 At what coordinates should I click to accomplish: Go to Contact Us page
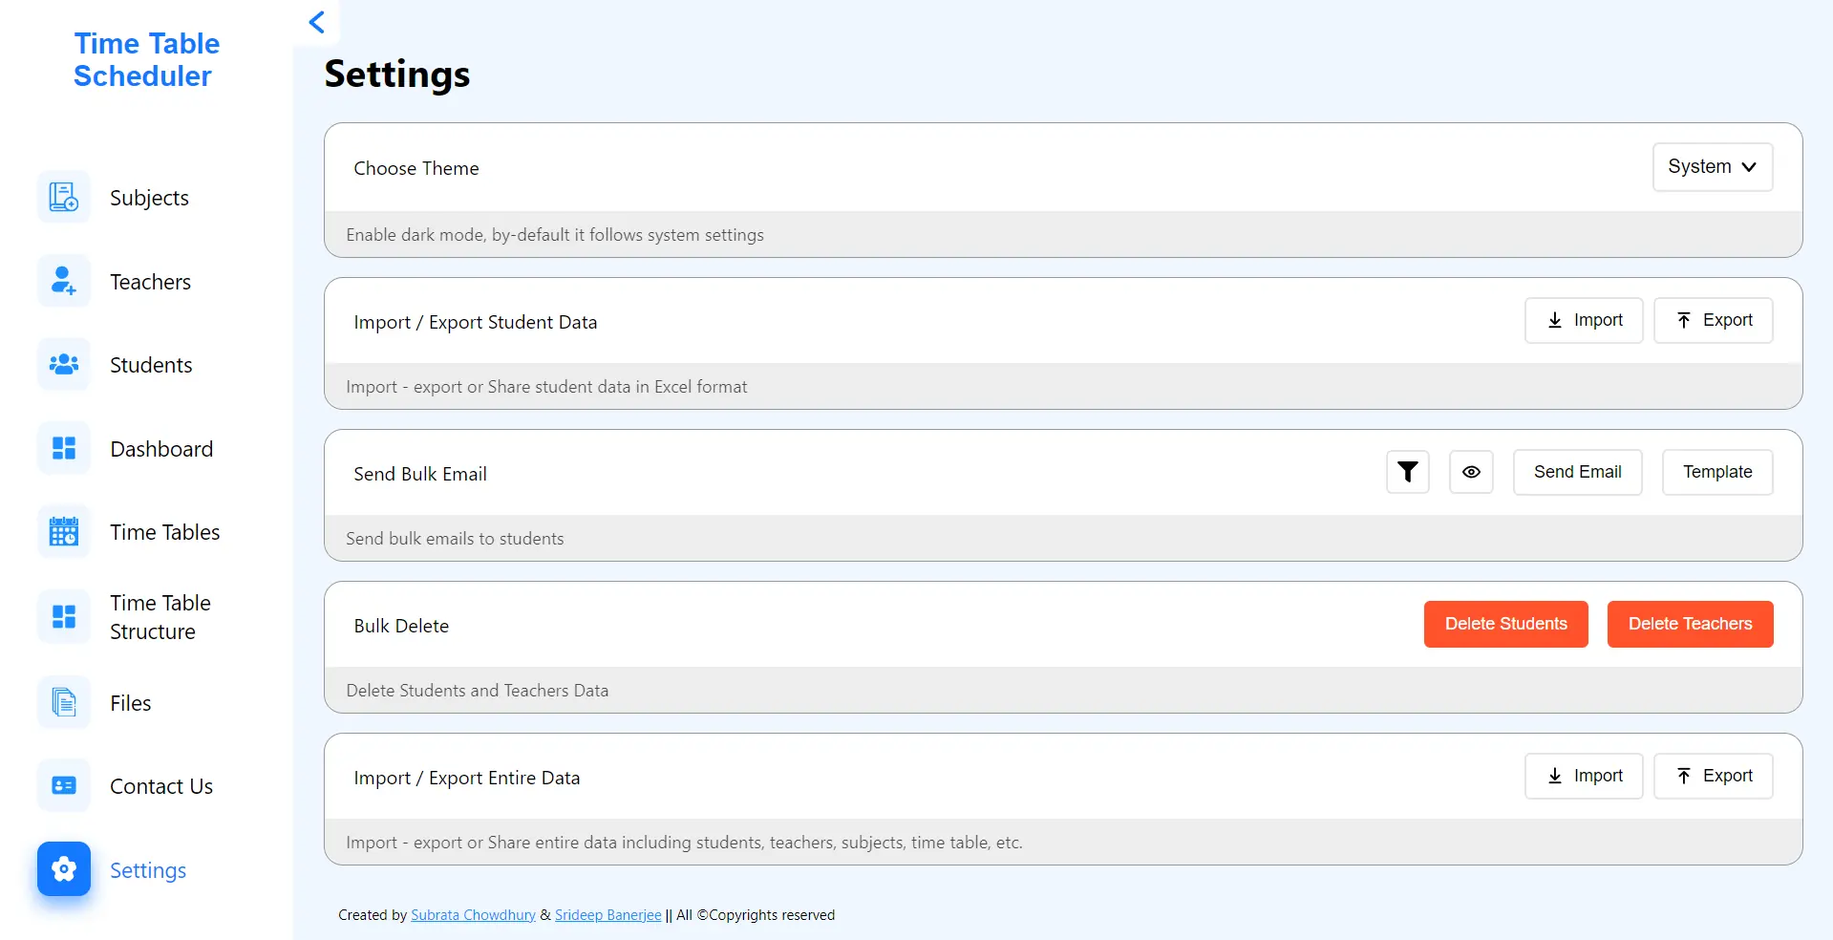pos(161,786)
